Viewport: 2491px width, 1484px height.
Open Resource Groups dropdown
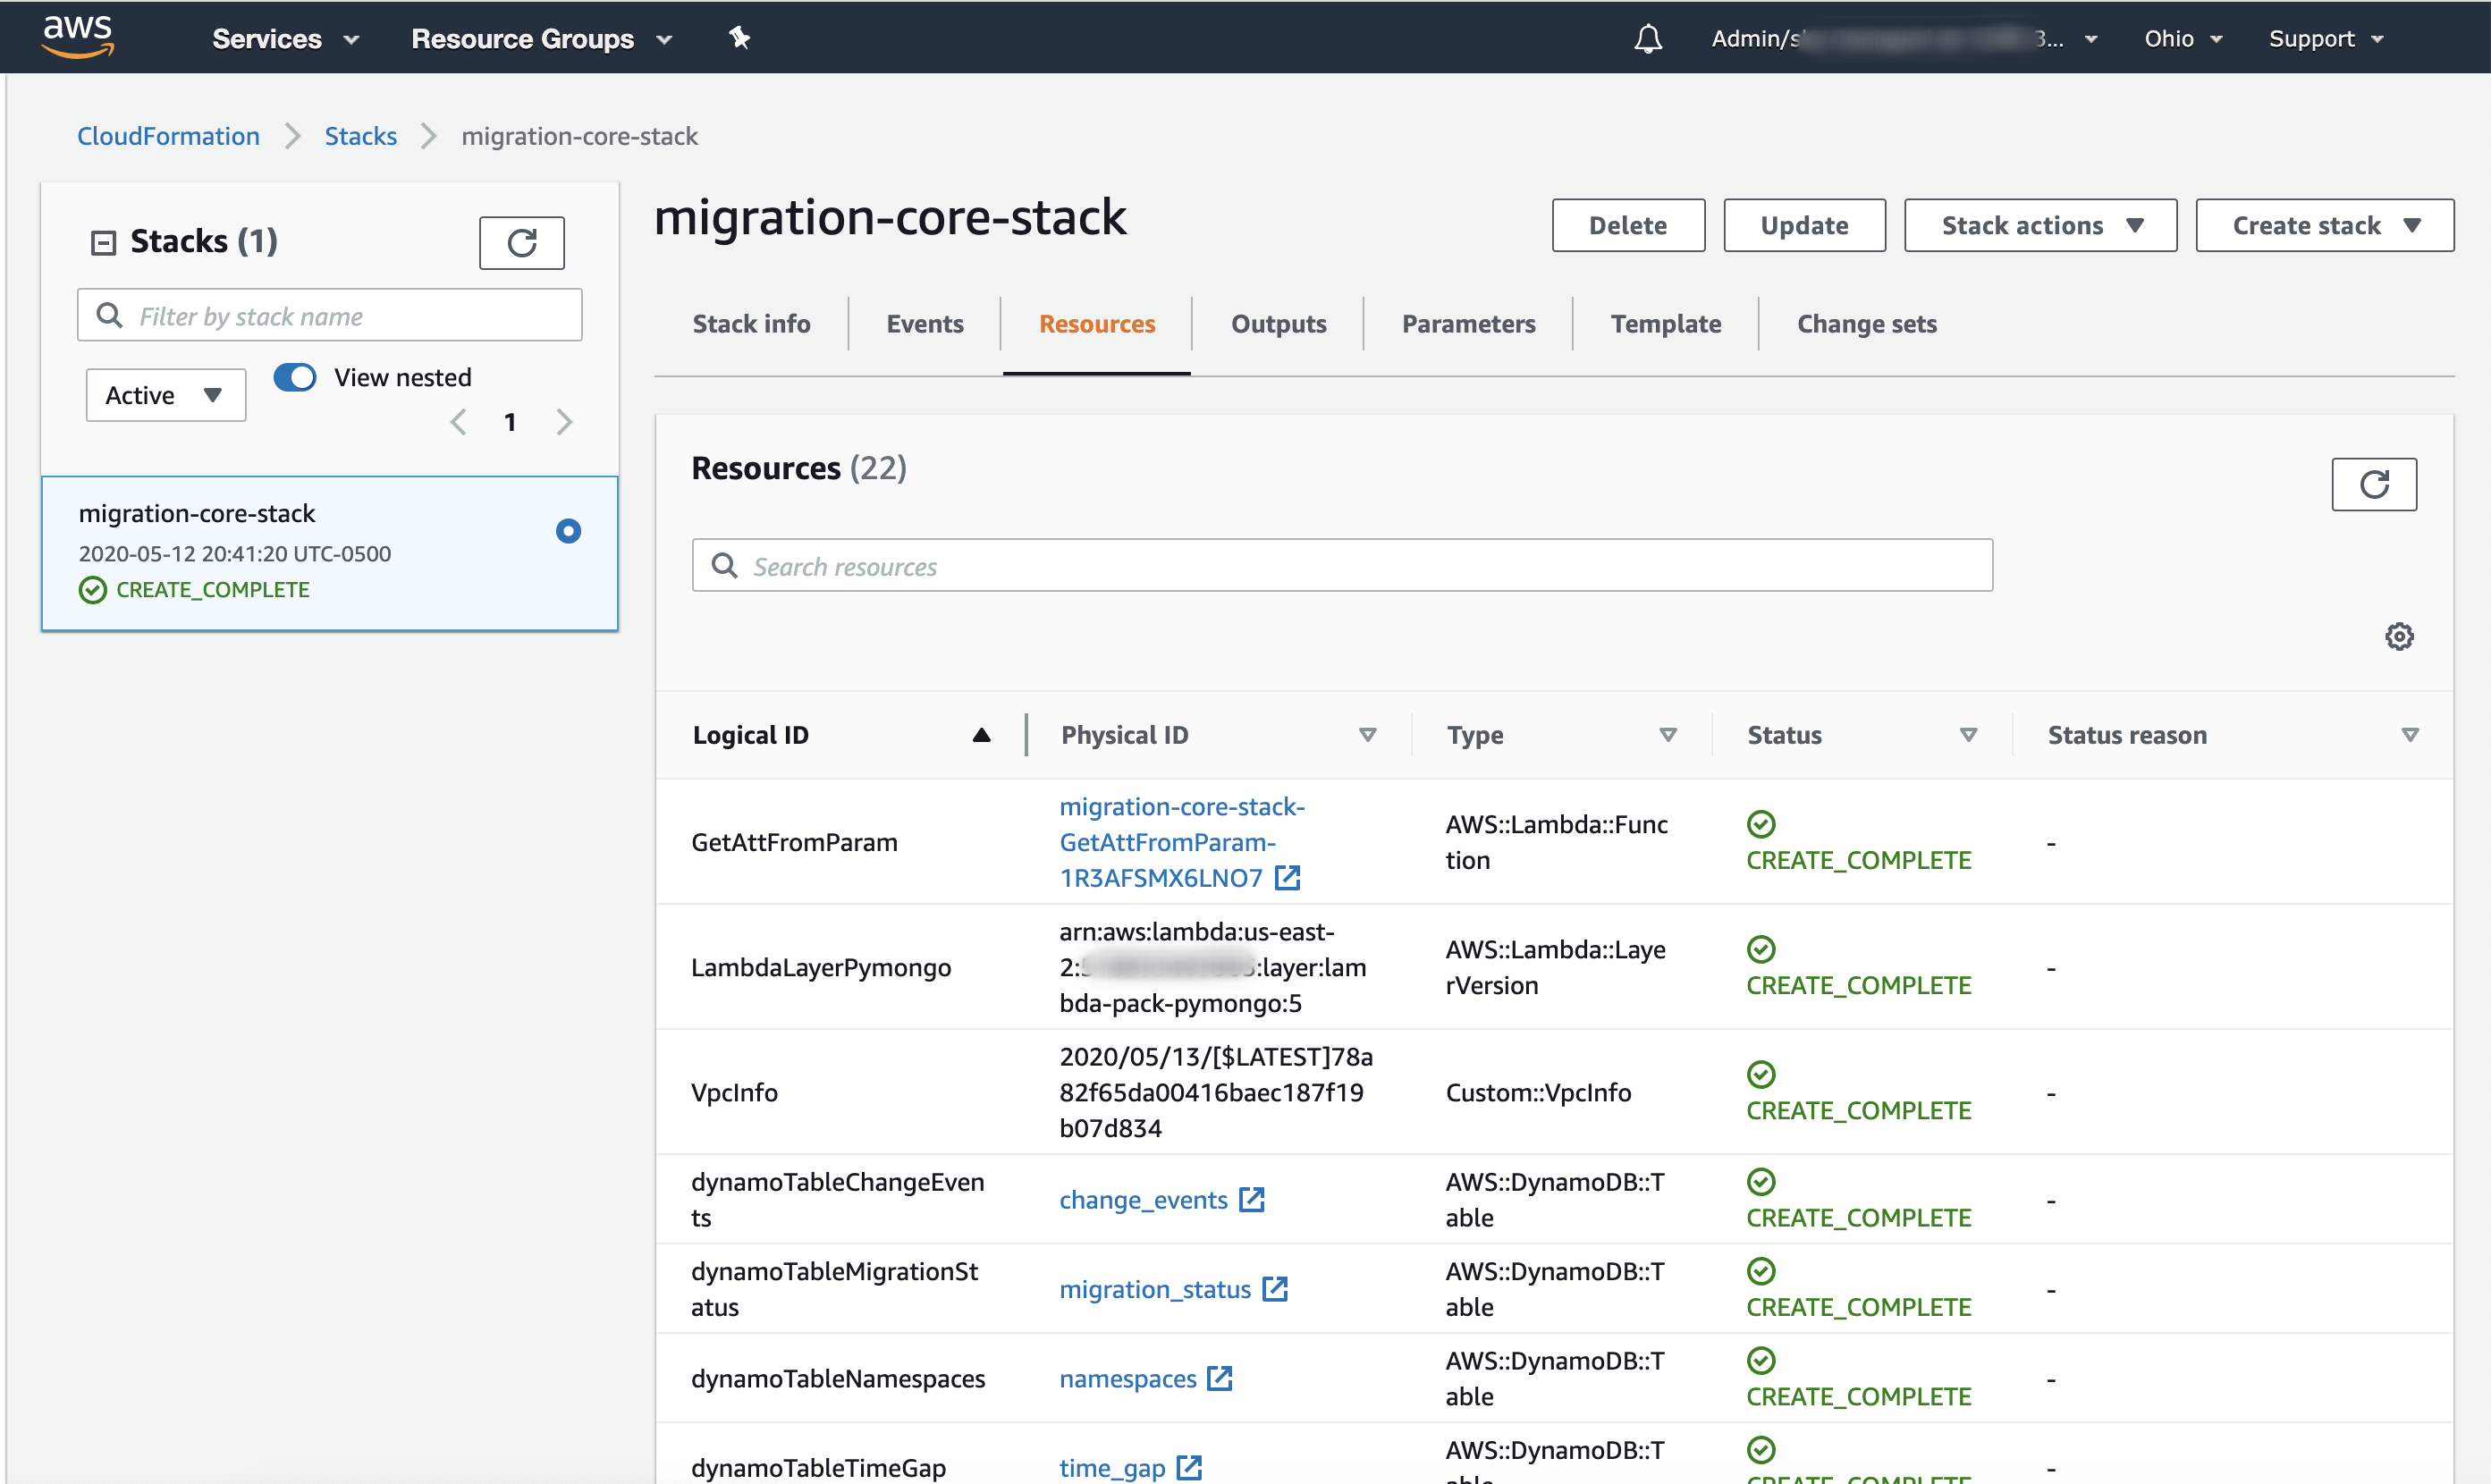pyautogui.click(x=541, y=39)
